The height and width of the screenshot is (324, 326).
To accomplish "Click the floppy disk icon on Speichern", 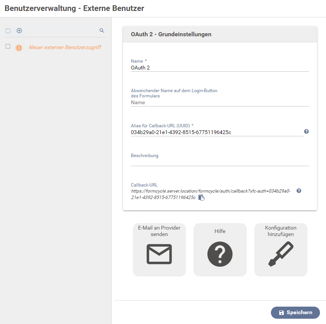I will [281, 313].
